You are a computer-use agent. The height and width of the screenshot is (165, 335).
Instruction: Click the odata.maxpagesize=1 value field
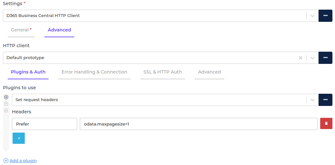199,124
